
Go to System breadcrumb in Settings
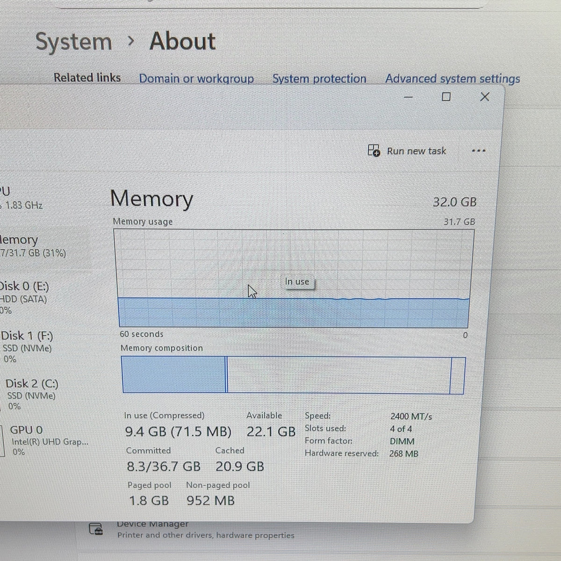tap(74, 42)
